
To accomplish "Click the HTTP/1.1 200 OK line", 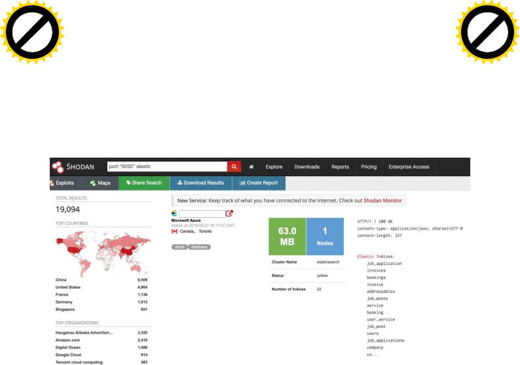I will [375, 221].
